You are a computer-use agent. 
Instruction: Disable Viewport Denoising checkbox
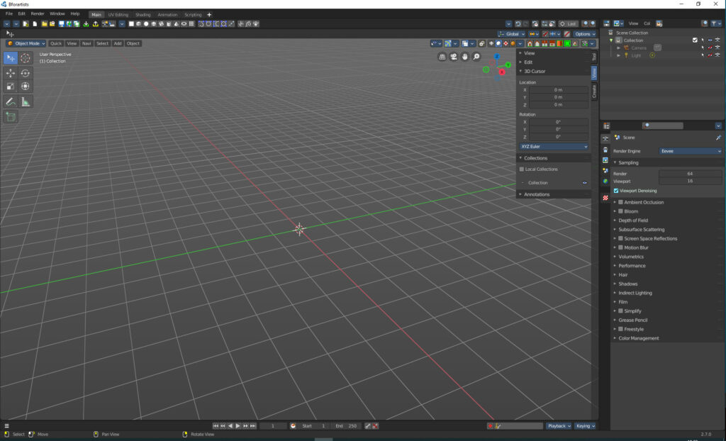[616, 191]
